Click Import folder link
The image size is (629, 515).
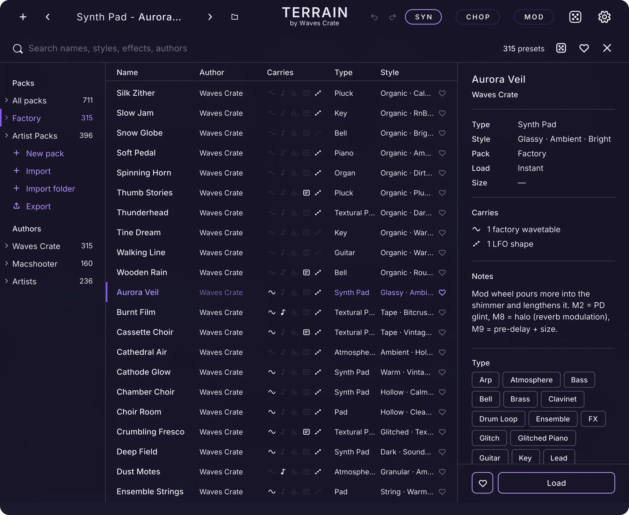tap(50, 189)
